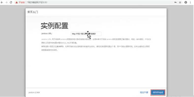Go forward in browser history
194x97 pixels.
coord(6,2)
